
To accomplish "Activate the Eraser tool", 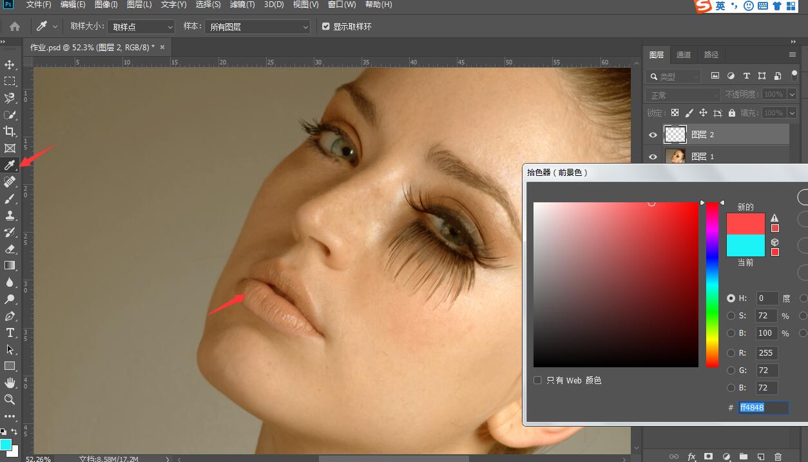I will coord(10,249).
